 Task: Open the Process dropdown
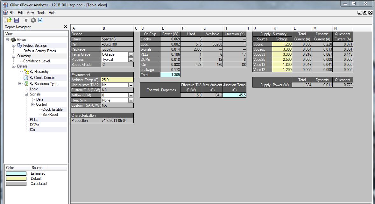[x=131, y=60]
